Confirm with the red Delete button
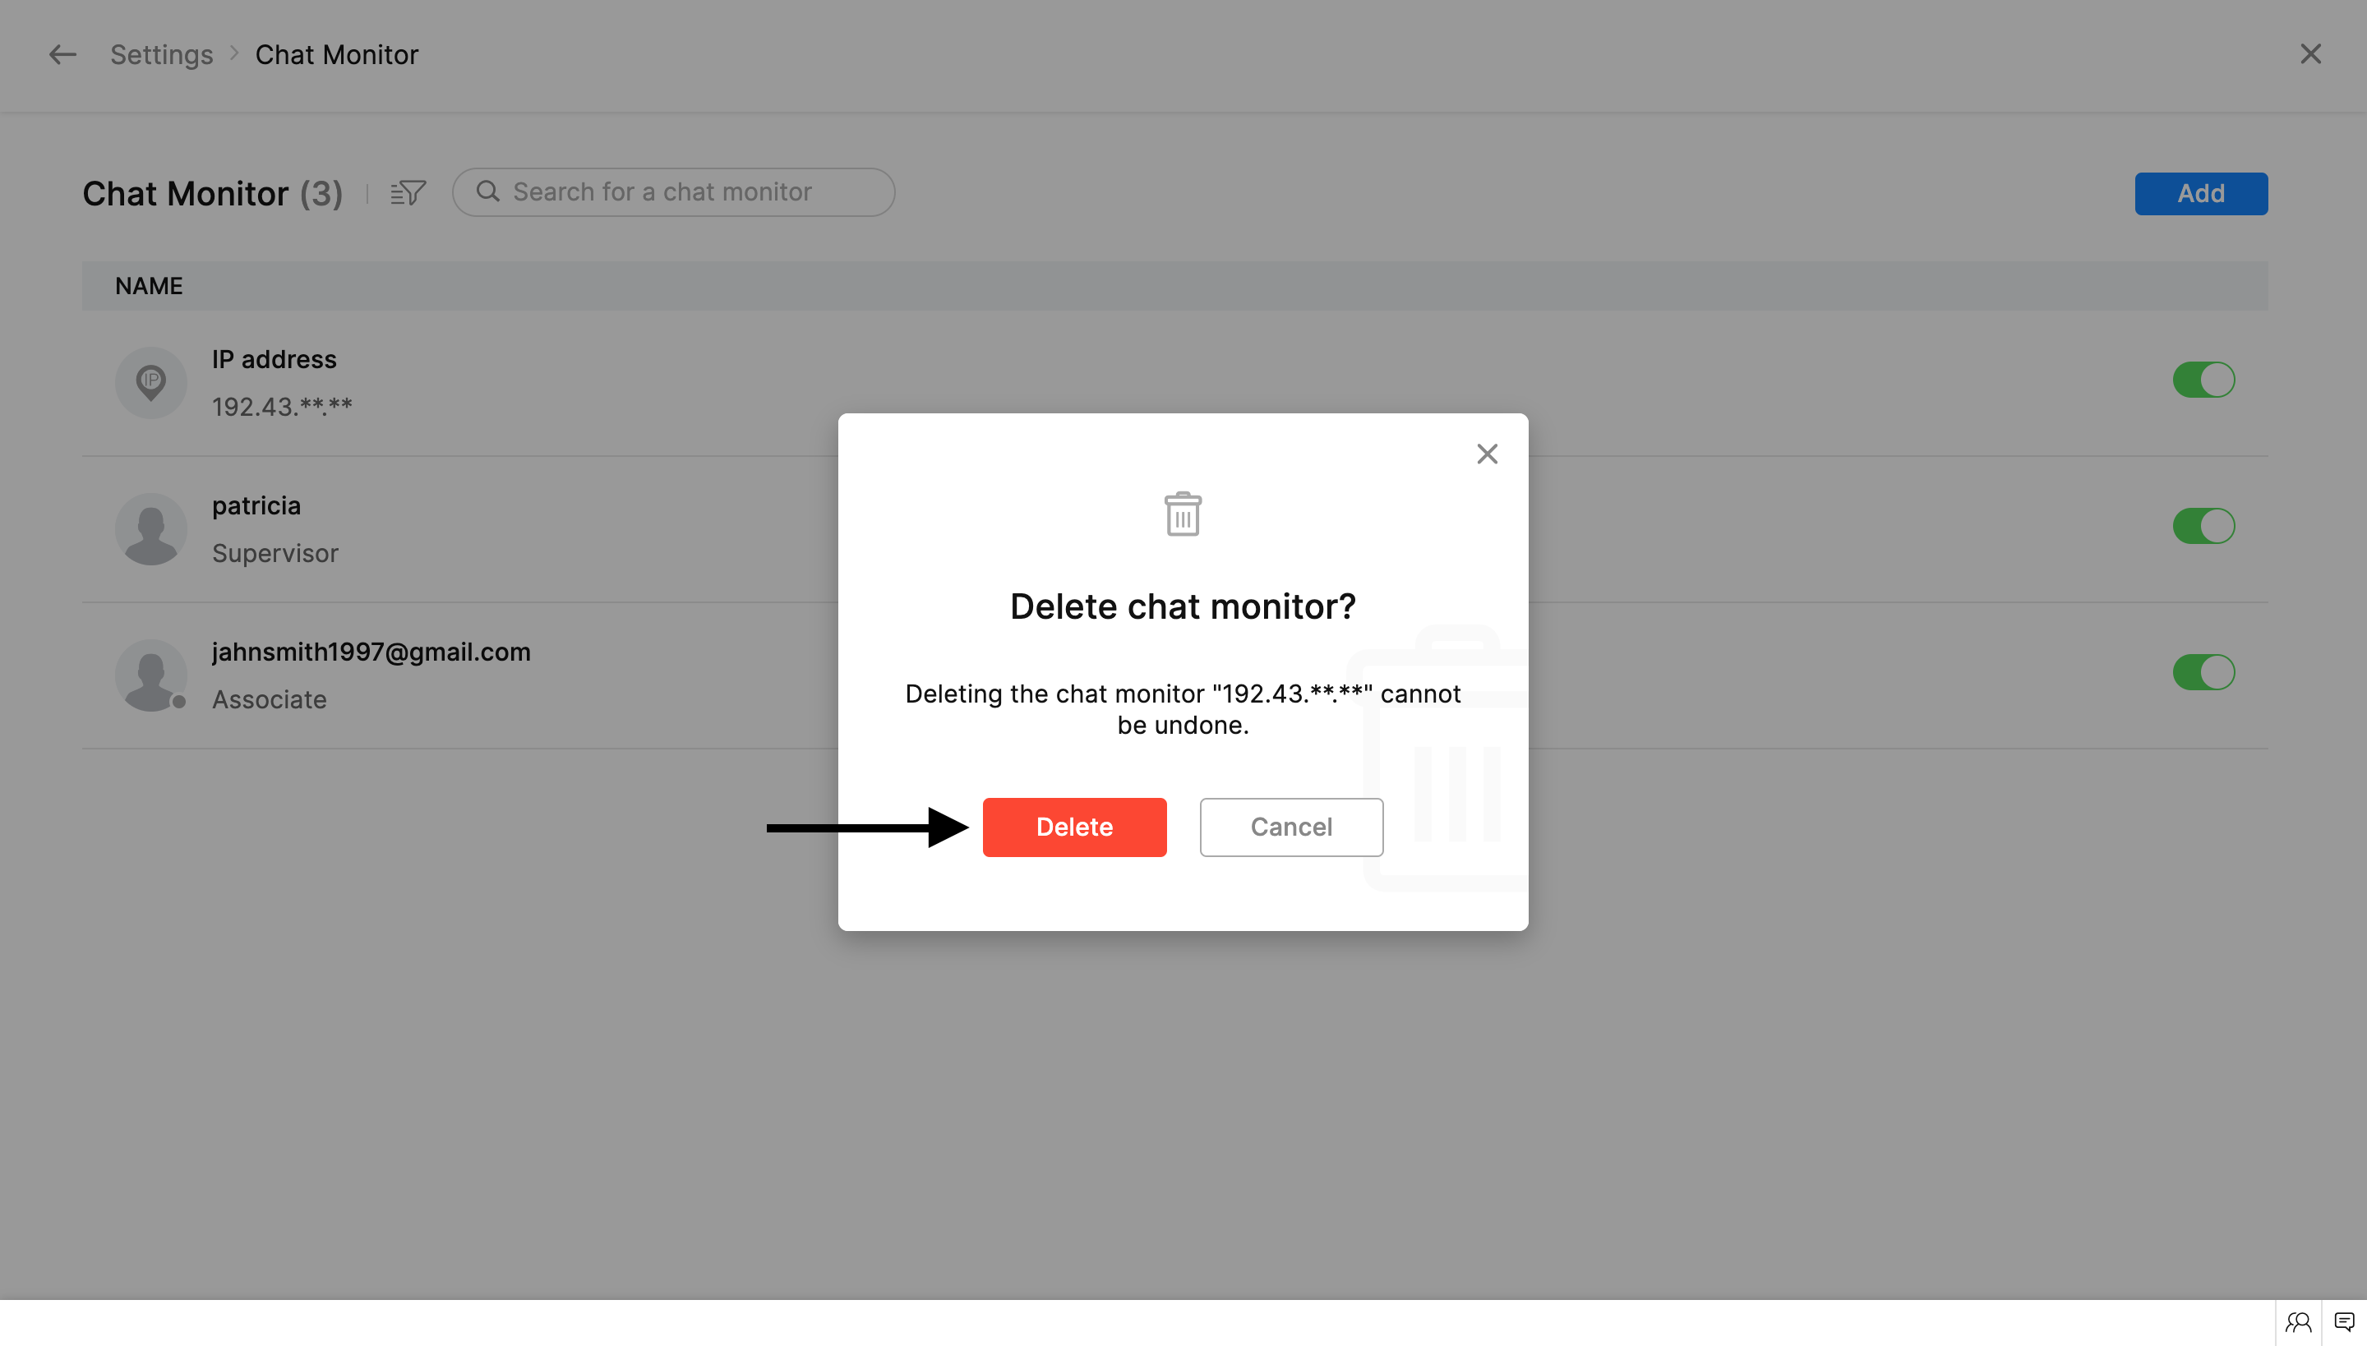Image resolution: width=2367 pixels, height=1346 pixels. [x=1073, y=827]
